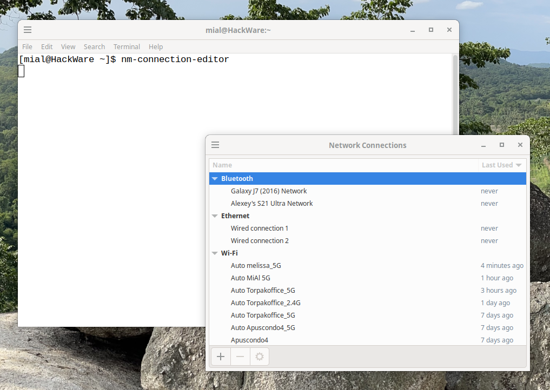
Task: Close the Network Connections window
Action: pos(520,145)
